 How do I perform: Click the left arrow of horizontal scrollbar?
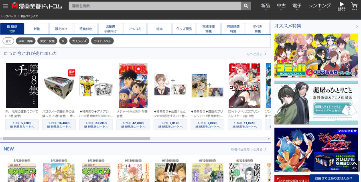pos(1,139)
